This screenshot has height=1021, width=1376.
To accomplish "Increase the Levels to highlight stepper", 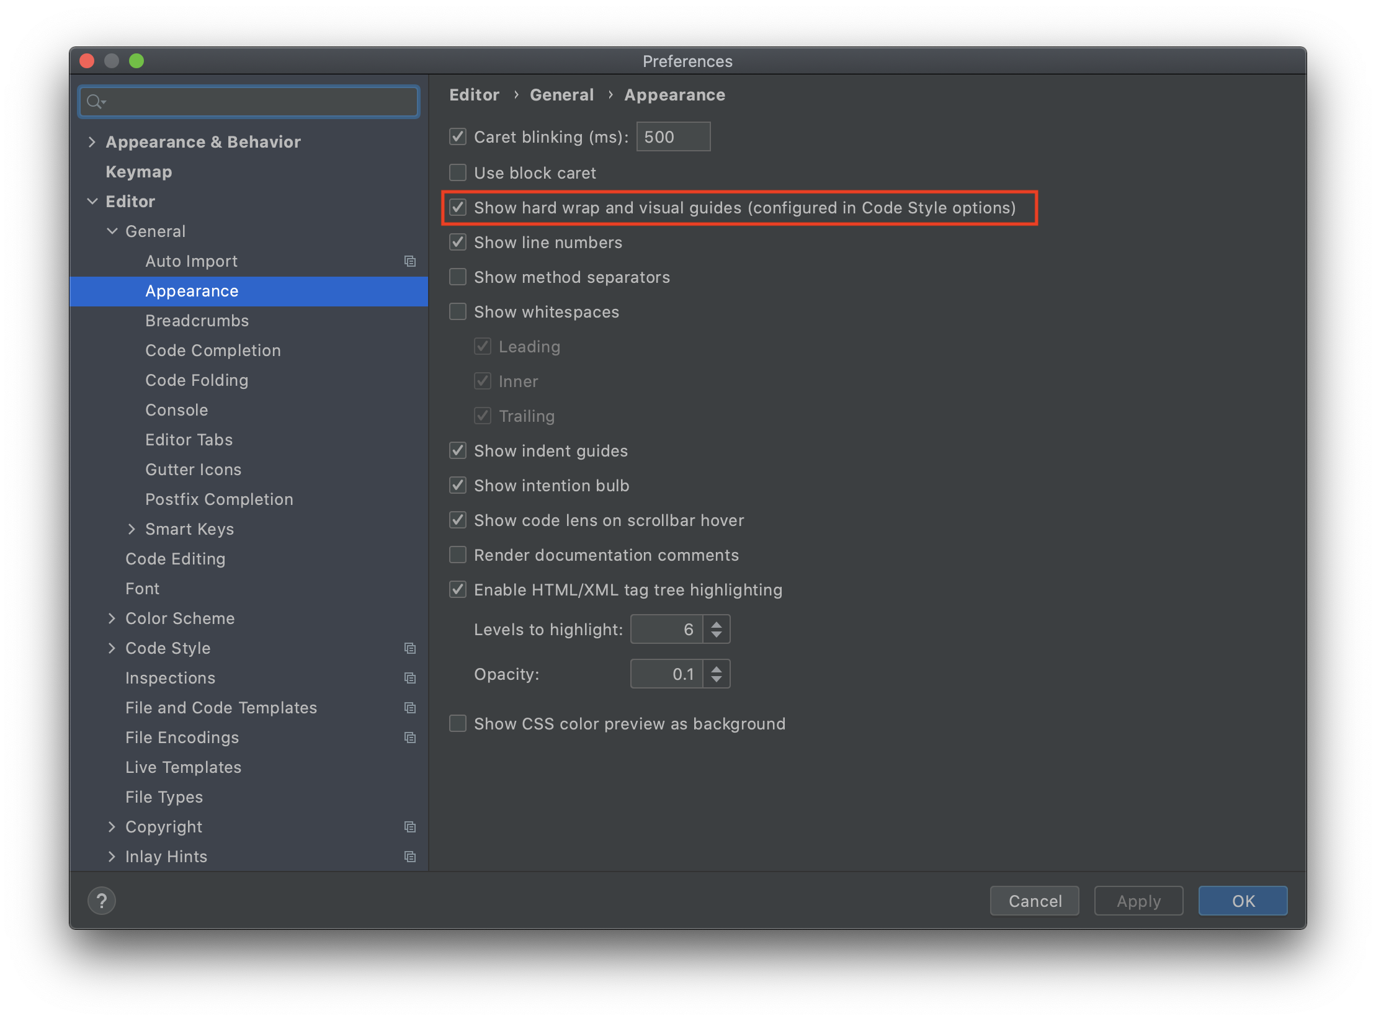I will 717,624.
